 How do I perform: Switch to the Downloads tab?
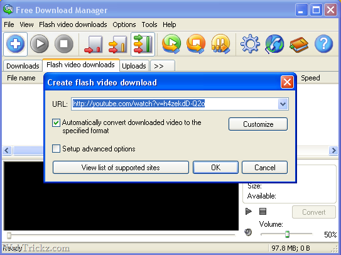23,66
